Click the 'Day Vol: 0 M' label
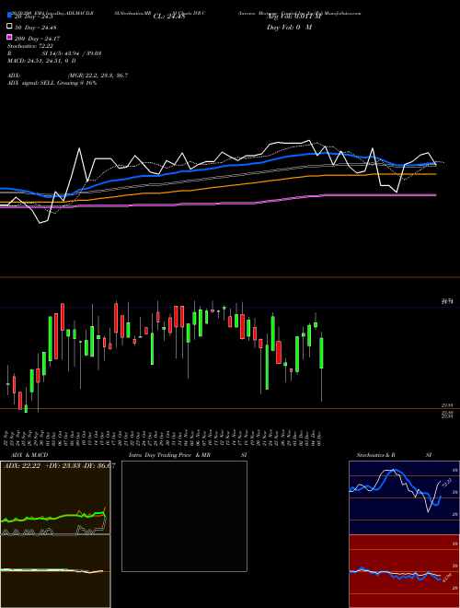 point(289,28)
